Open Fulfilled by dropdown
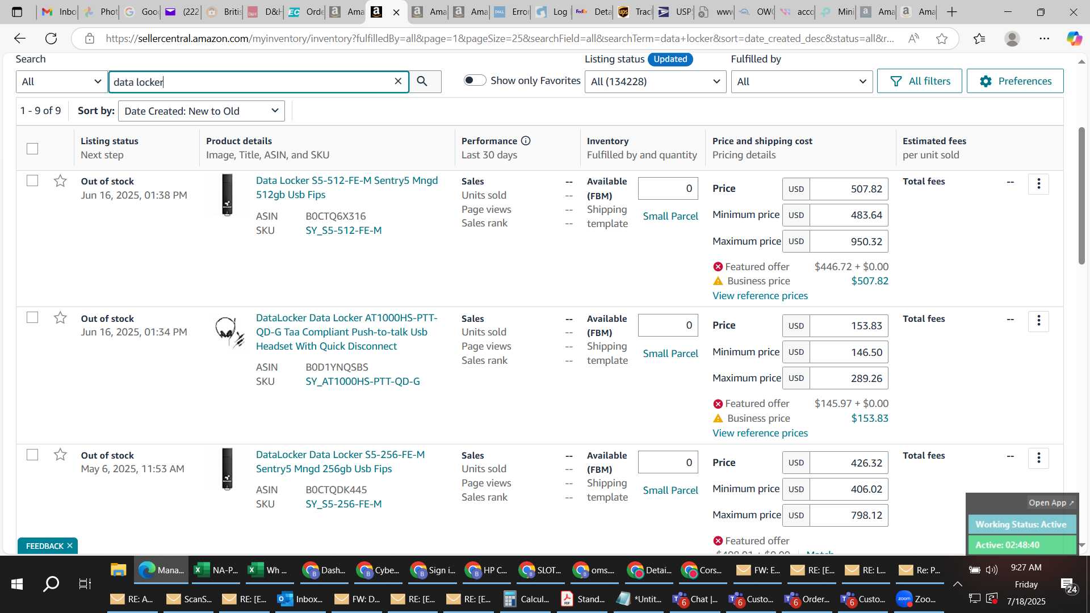 click(x=802, y=82)
